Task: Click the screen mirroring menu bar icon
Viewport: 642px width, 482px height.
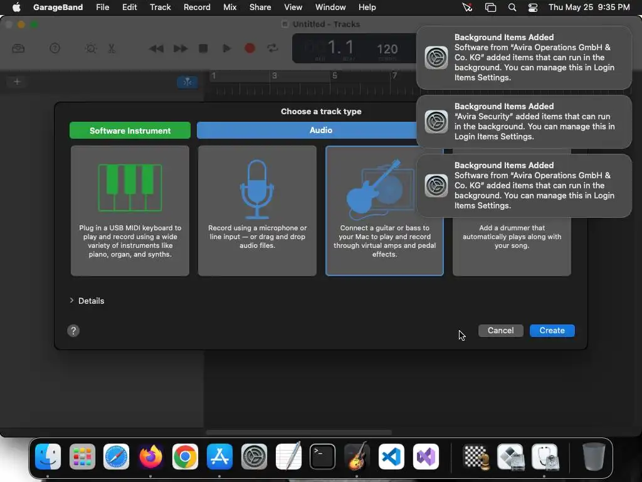Action: coord(490,8)
